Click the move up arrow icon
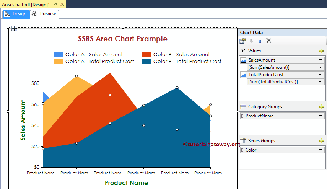This screenshot has height=189, width=327. (260, 41)
